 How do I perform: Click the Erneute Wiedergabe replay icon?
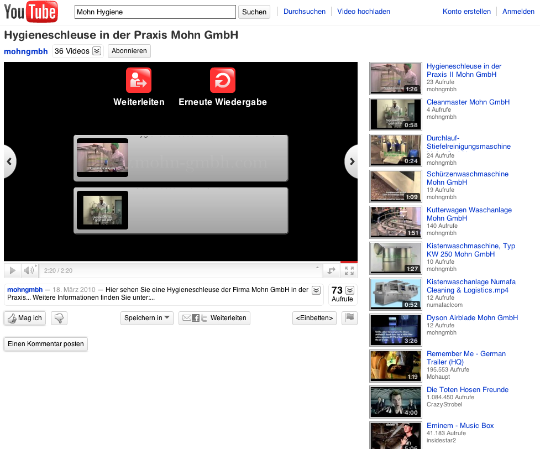(223, 81)
